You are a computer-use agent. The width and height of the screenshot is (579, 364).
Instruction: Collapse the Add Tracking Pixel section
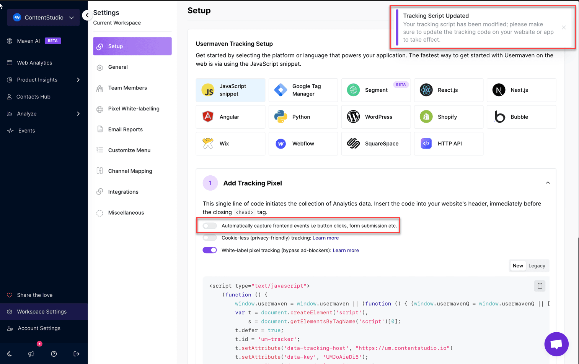click(x=548, y=183)
